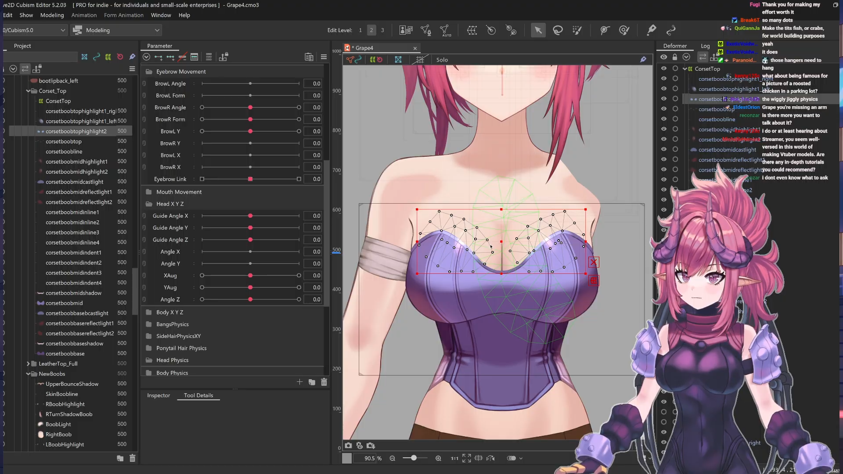843x474 pixels.
Task: Click the trash icon in Parameter panel
Action: [x=324, y=382]
